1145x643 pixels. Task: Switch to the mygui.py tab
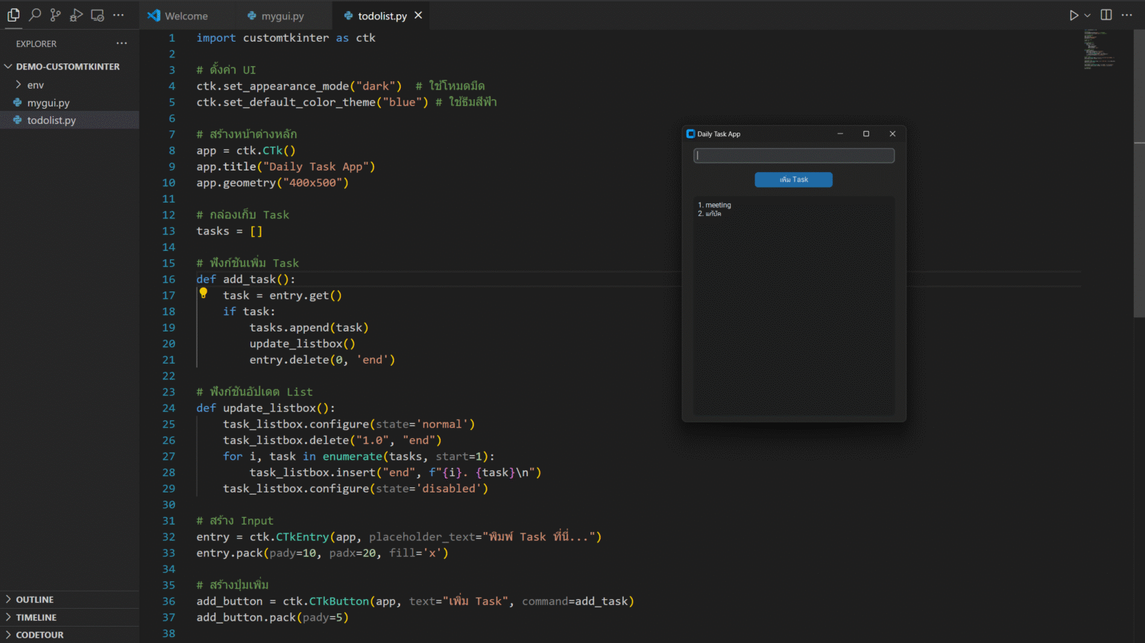click(283, 15)
